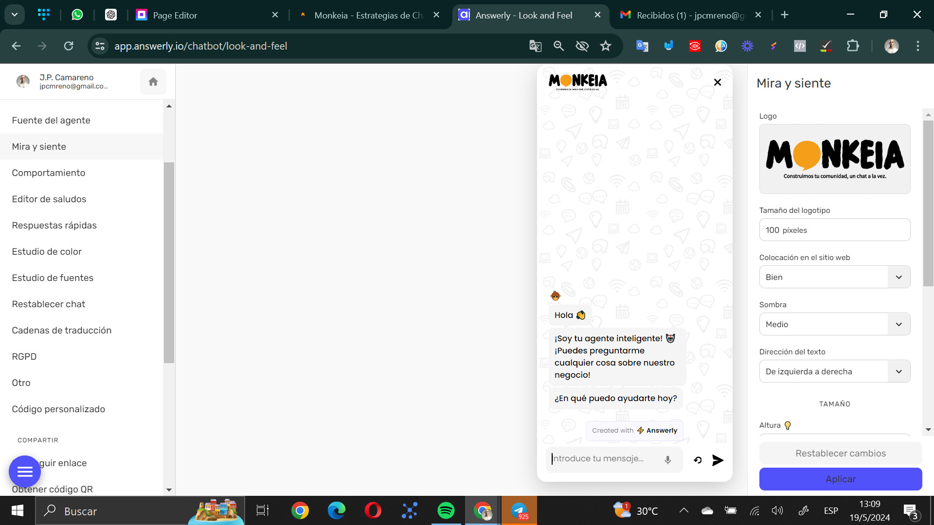The image size is (934, 525).
Task: Click Restablecer cambios button
Action: click(840, 453)
